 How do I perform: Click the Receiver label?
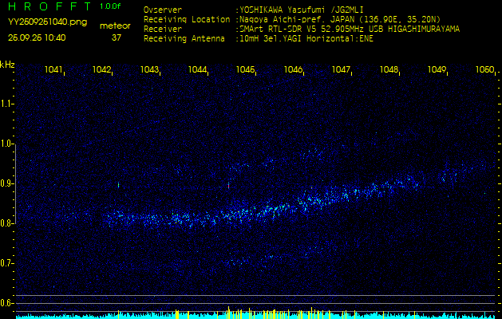pyautogui.click(x=163, y=30)
